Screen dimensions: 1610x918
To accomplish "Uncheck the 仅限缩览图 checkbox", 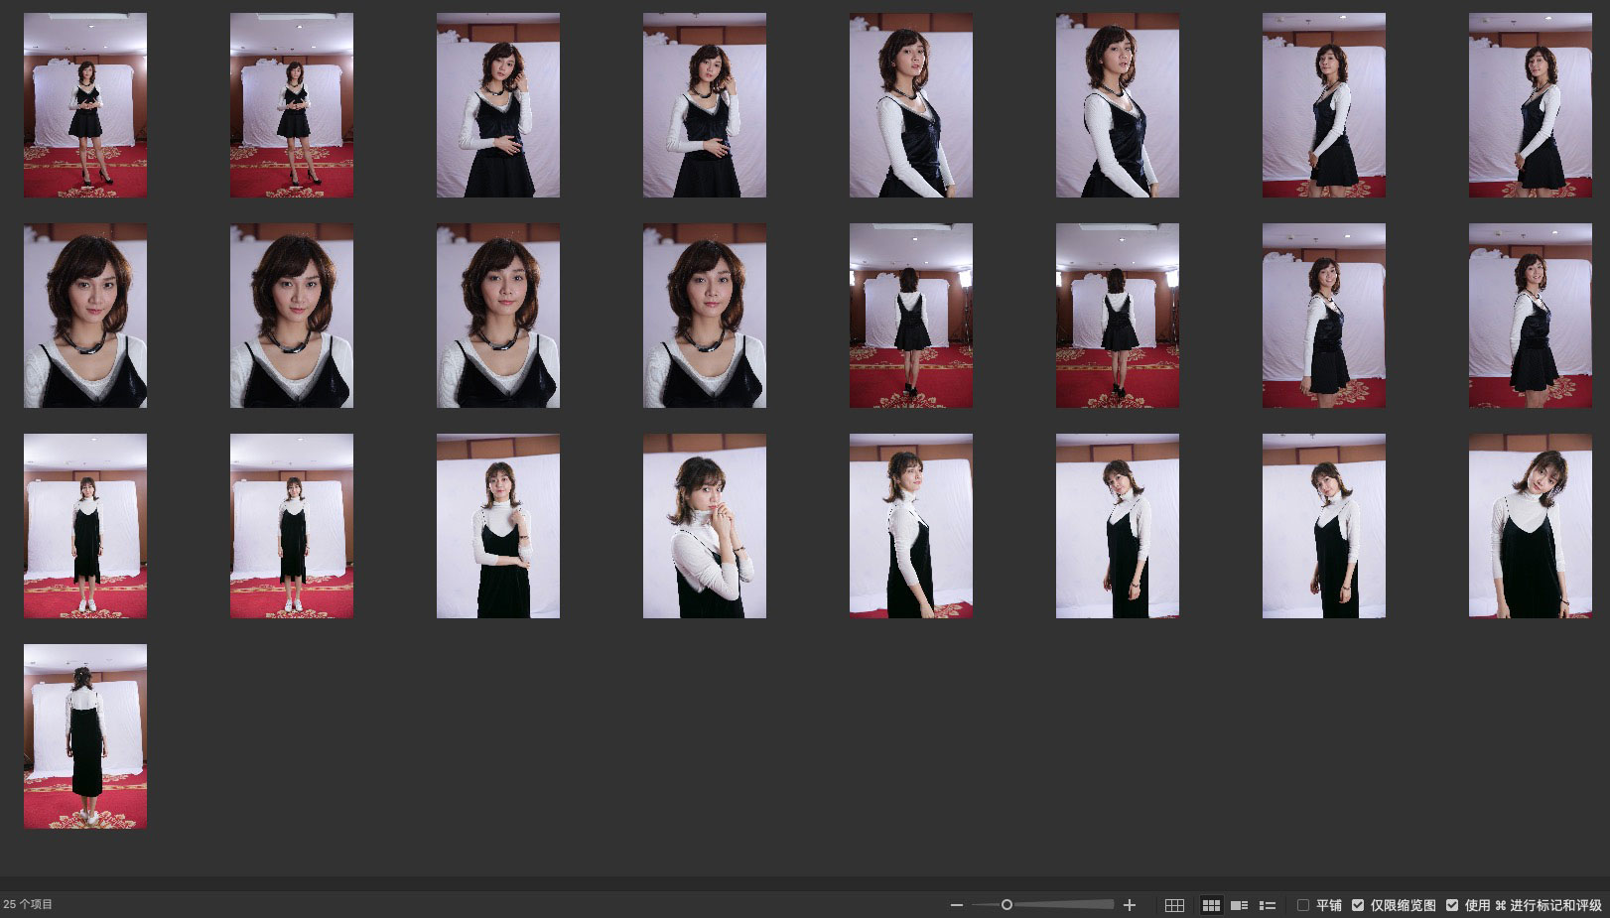I will (1358, 905).
